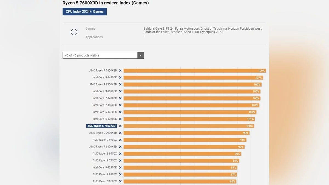
Task: Remove Intel Core i9-14900K with its X icon
Action: (120, 78)
